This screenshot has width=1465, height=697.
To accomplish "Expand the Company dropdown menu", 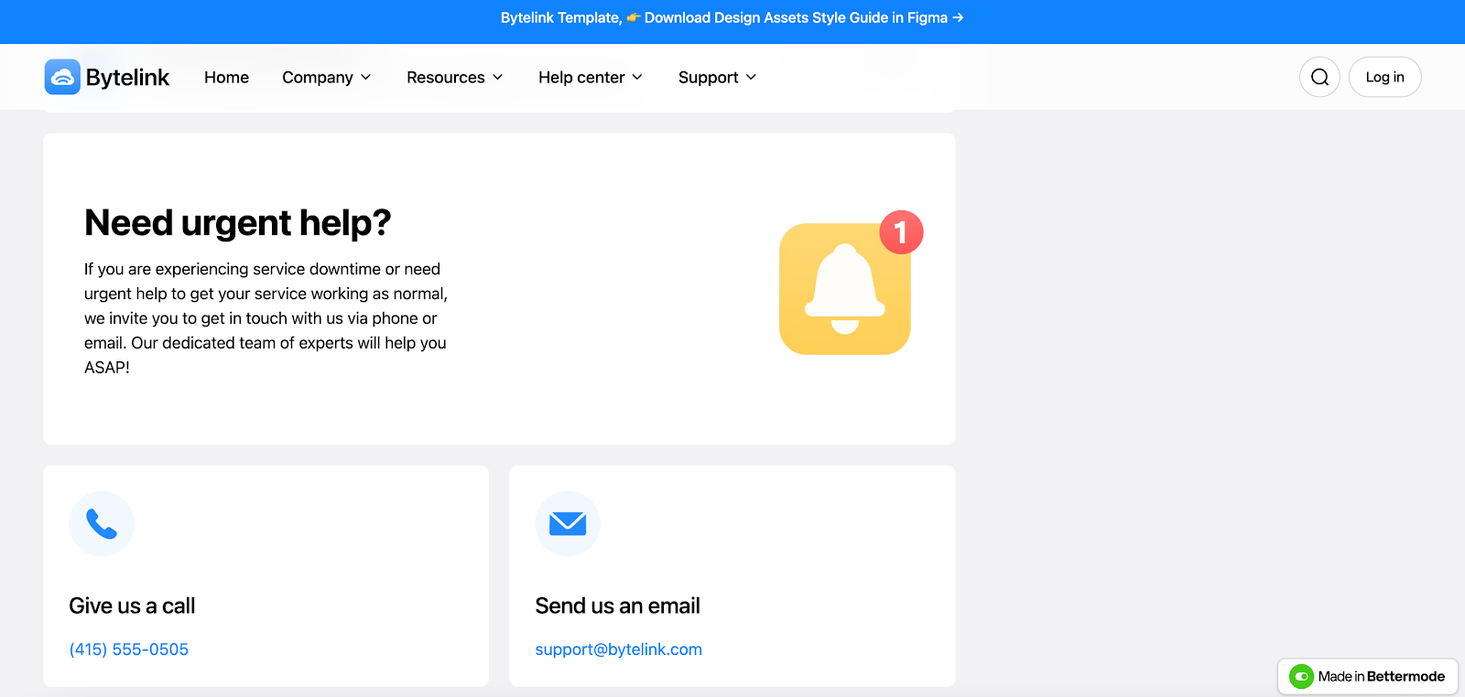I will (x=327, y=78).
